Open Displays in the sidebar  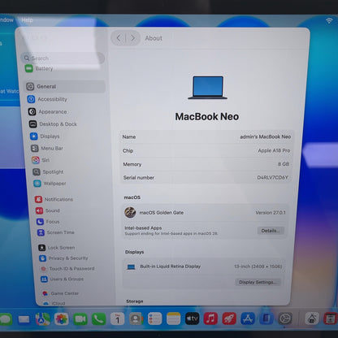click(45, 136)
